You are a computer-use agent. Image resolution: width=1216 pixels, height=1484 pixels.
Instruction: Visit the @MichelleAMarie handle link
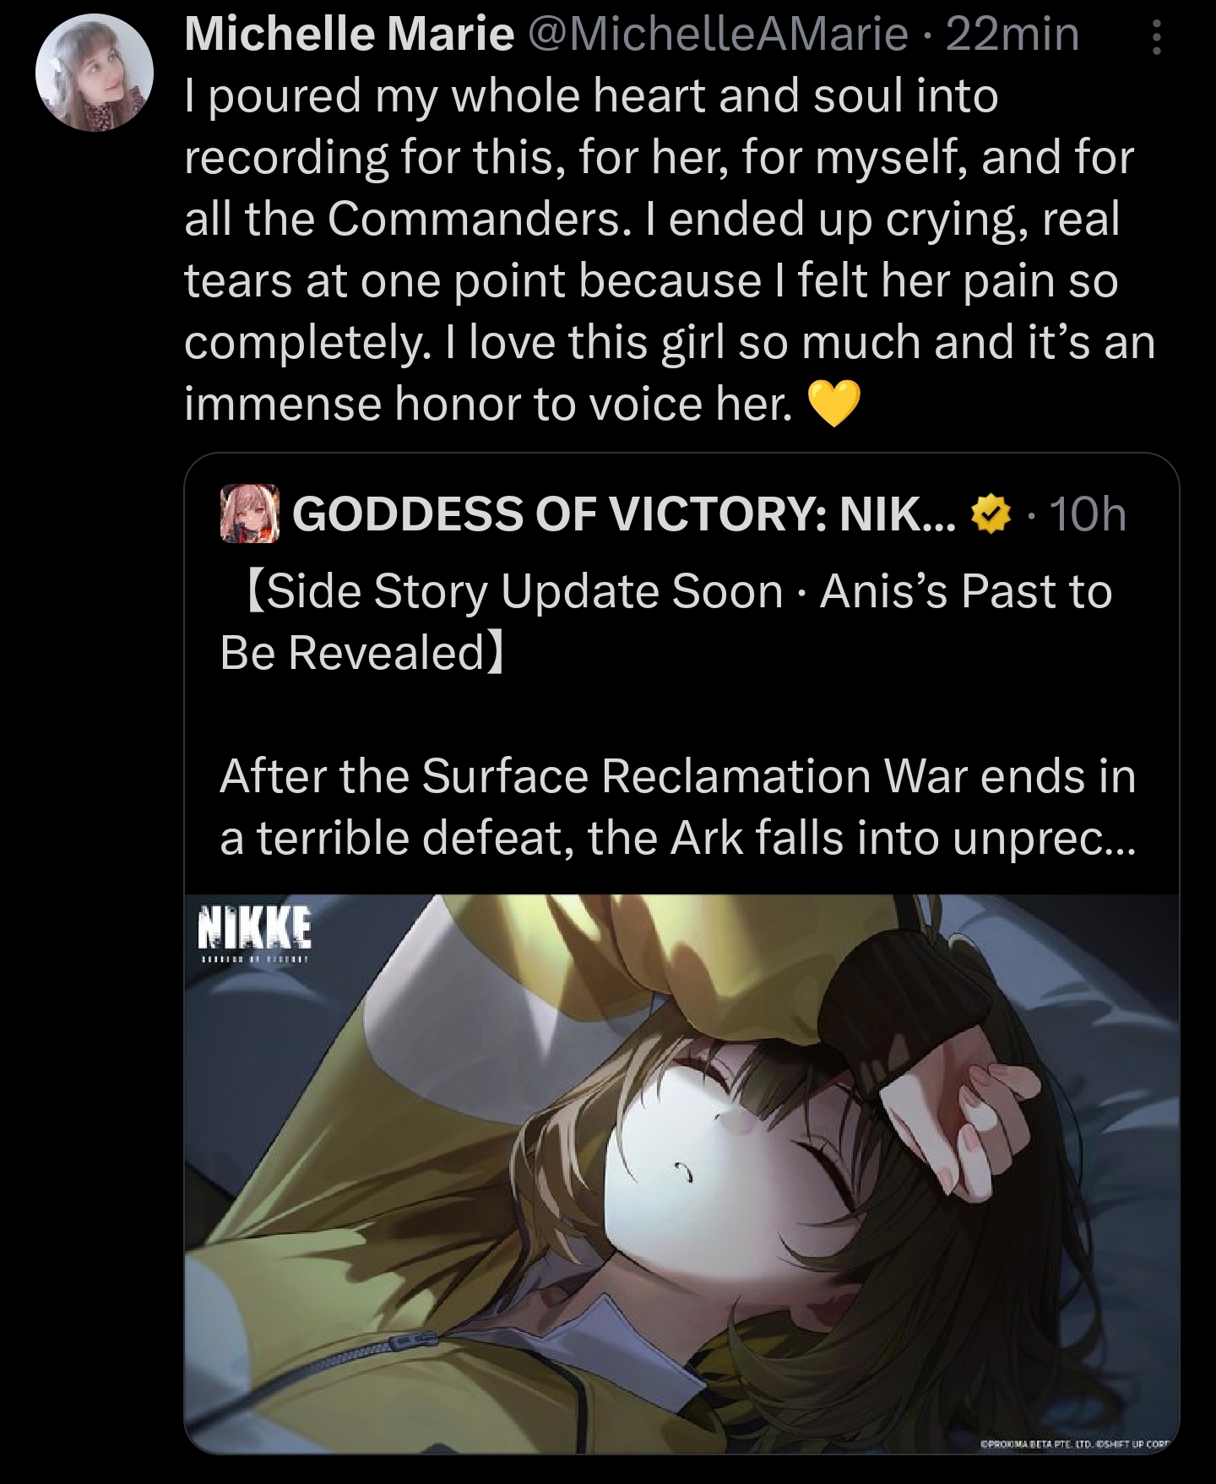pos(717,35)
